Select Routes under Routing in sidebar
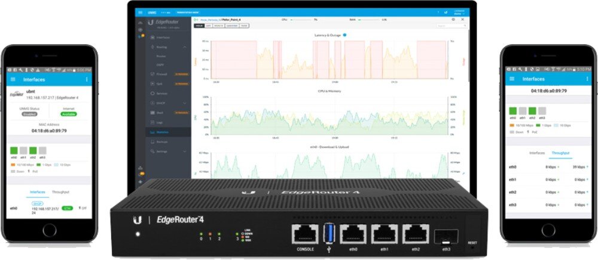The width and height of the screenshot is (598, 260). [x=161, y=56]
